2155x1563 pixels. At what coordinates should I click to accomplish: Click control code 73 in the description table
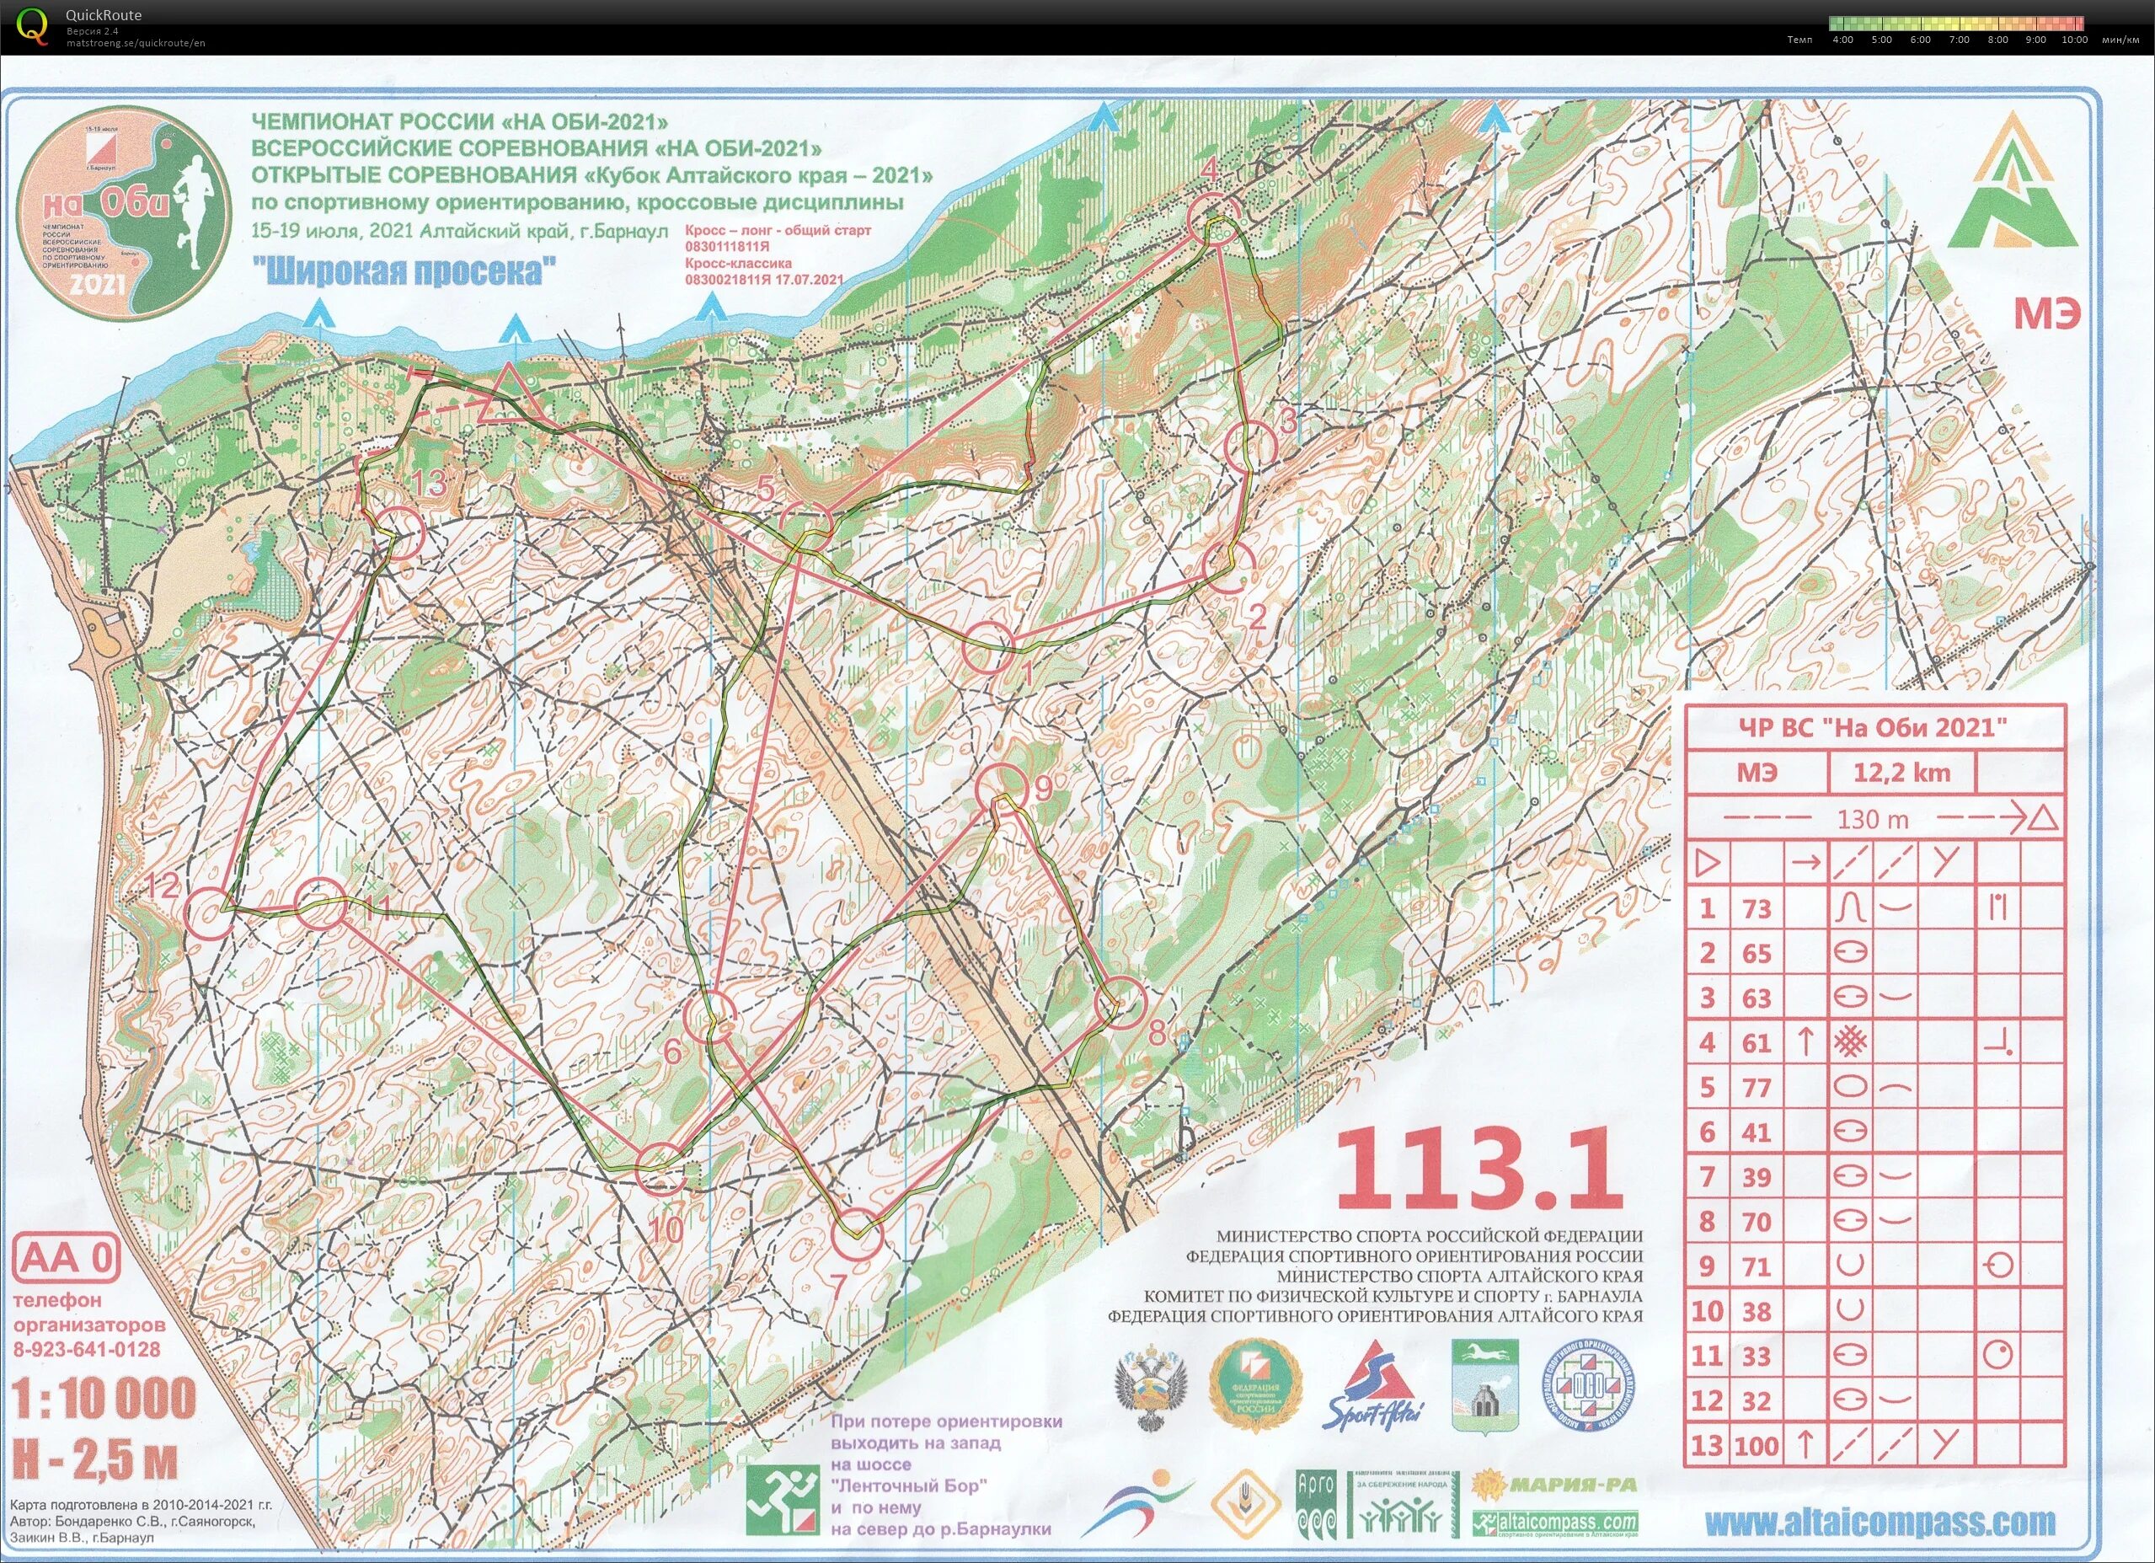(x=1757, y=908)
